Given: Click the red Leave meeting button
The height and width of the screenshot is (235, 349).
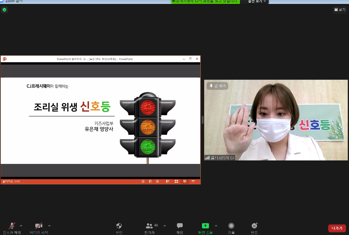Looking at the screenshot, I should click(337, 228).
